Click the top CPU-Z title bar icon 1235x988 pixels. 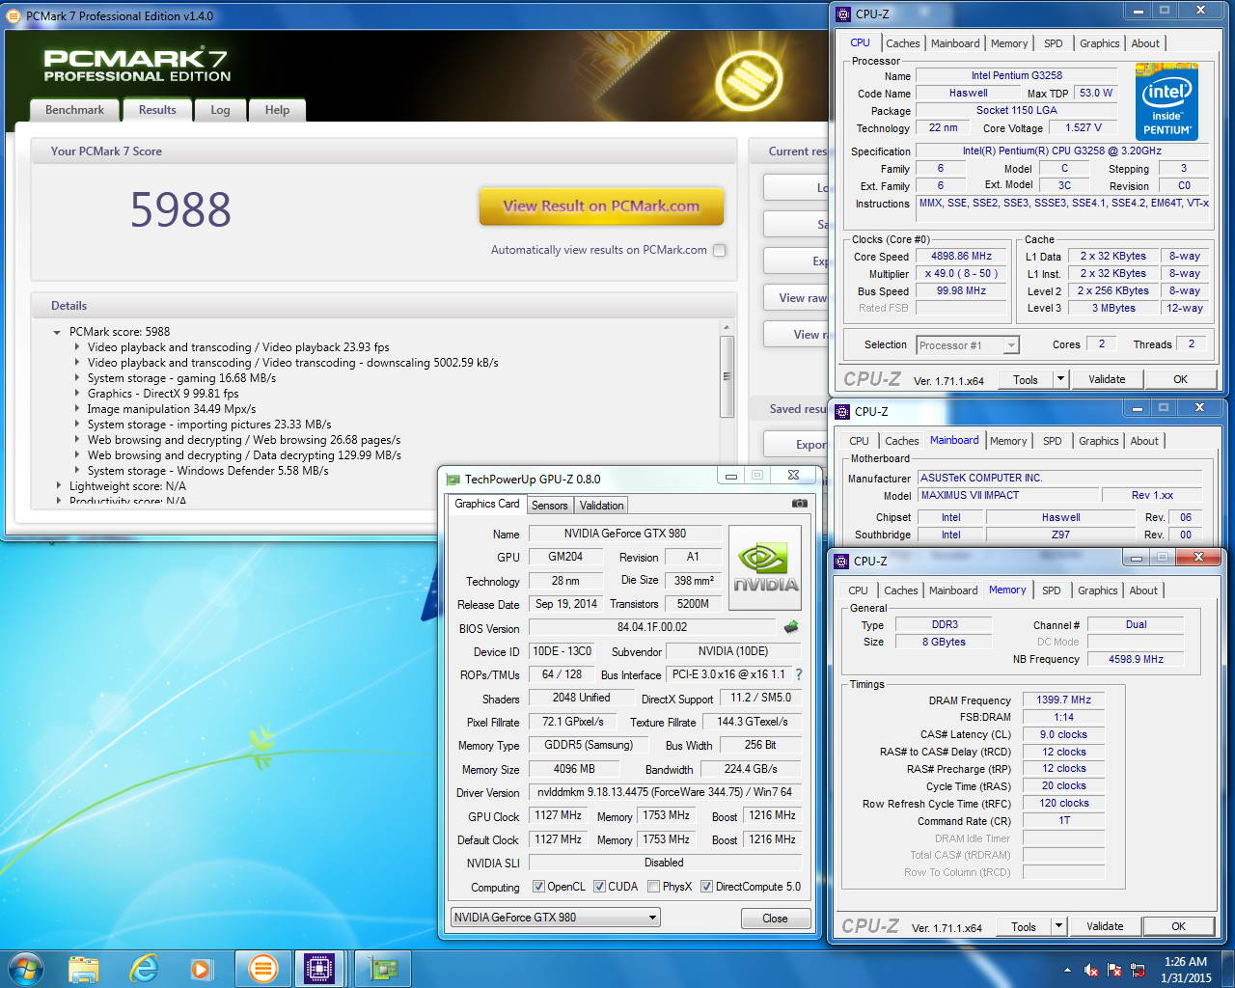pyautogui.click(x=843, y=14)
